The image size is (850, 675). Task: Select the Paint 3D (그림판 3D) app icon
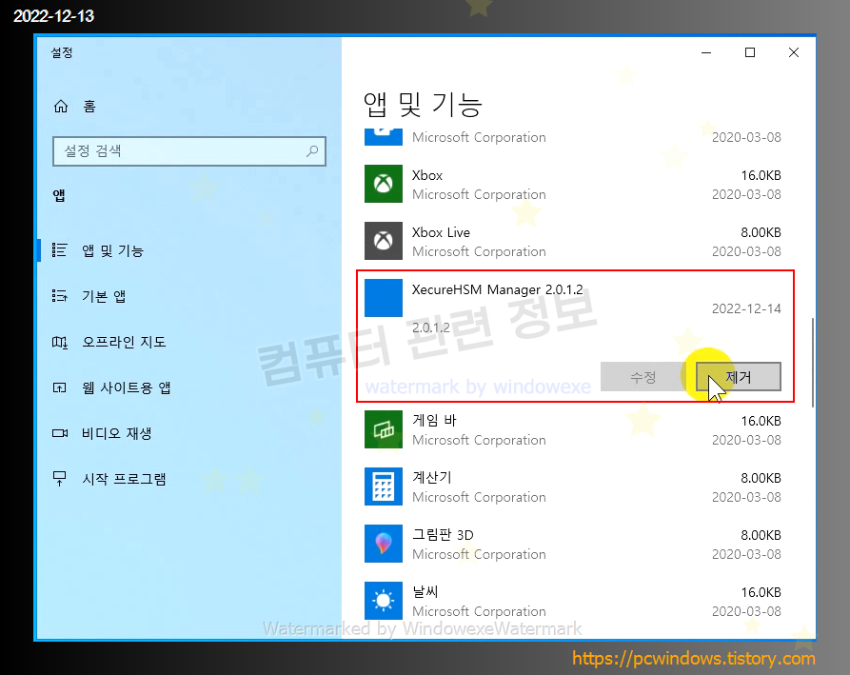coord(384,544)
